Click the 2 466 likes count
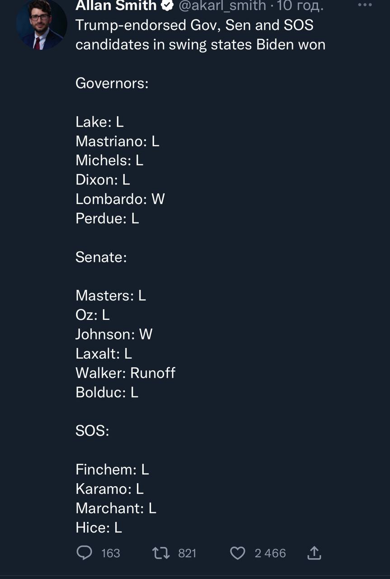This screenshot has height=579, width=390. [270, 553]
